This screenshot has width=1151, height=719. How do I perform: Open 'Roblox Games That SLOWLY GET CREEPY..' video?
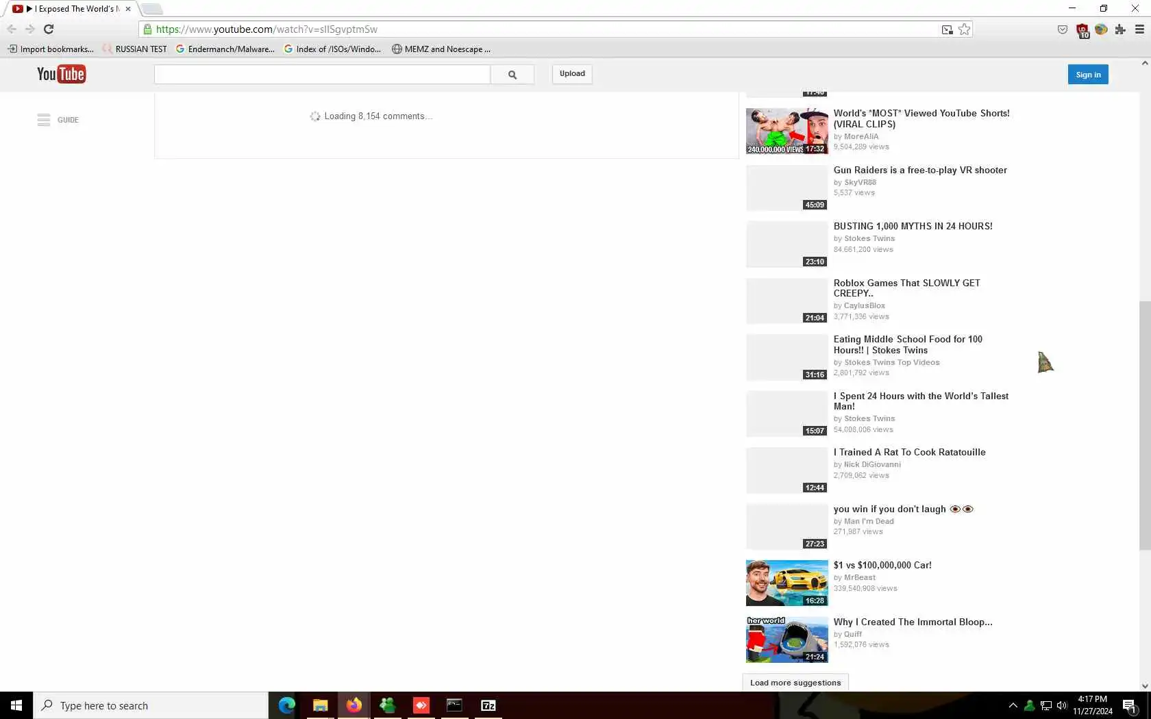(x=906, y=288)
